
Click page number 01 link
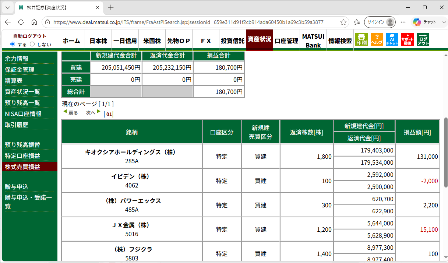click(109, 114)
